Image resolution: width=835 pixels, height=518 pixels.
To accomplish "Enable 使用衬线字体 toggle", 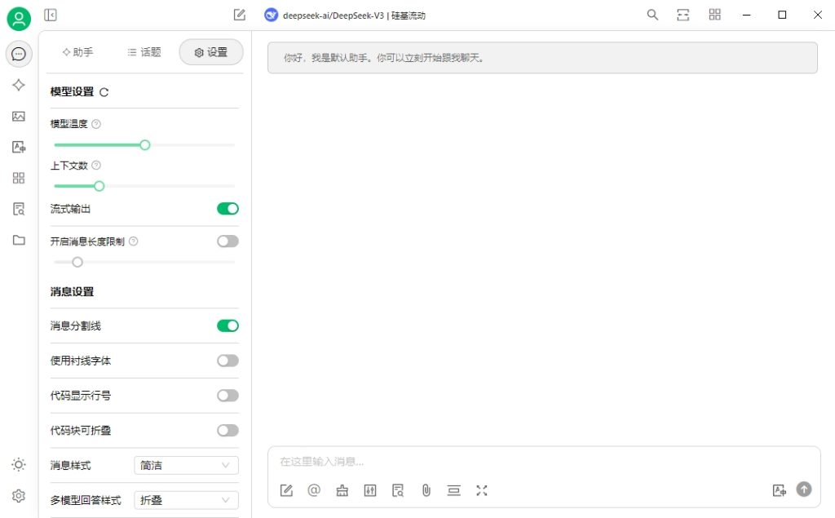I will tap(228, 361).
